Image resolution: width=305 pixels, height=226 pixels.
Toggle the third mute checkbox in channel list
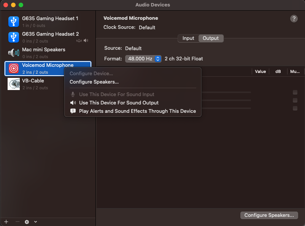click(x=295, y=108)
